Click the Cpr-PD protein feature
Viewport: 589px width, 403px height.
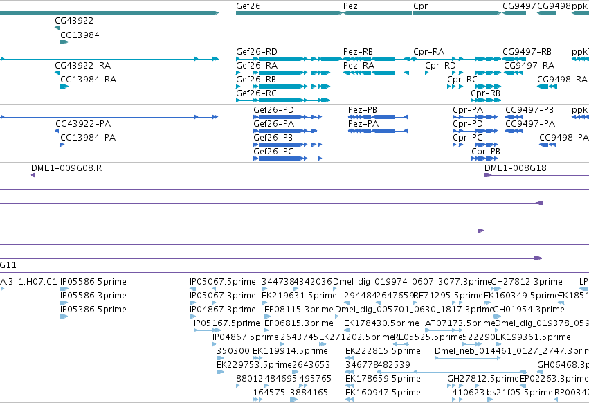pyautogui.click(x=475, y=131)
